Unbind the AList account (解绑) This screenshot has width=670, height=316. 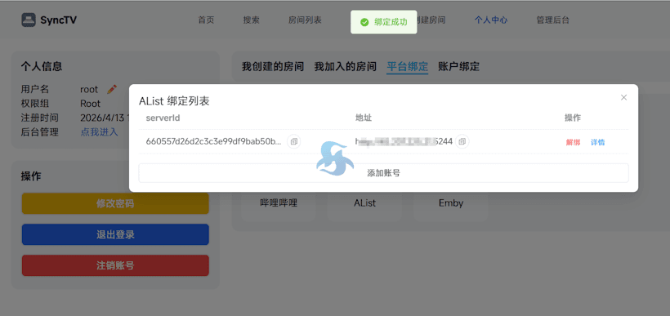point(573,142)
